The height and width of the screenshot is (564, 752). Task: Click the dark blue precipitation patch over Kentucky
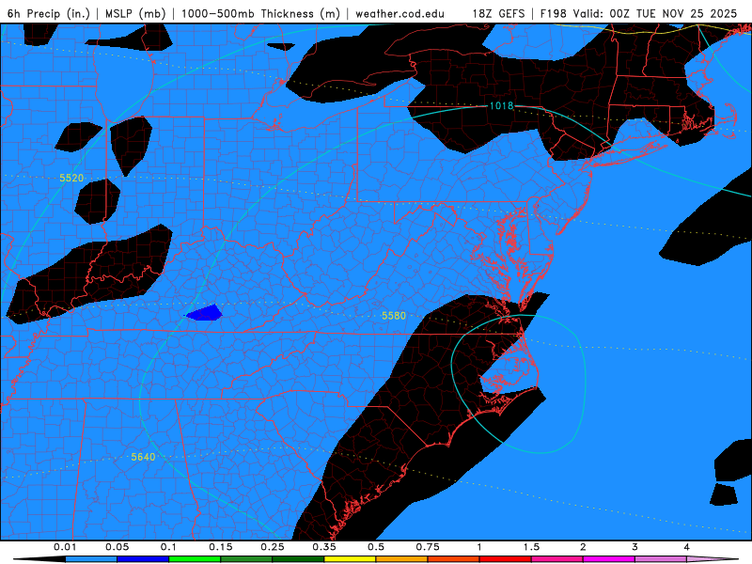(x=204, y=313)
